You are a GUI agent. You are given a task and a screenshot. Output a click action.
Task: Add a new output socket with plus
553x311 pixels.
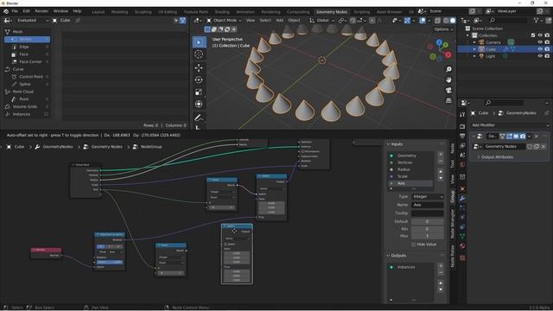[441, 266]
